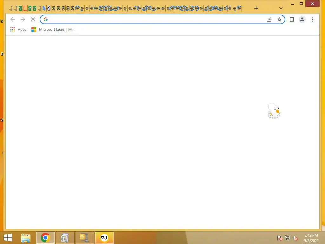Minimize the Chrome window
Screen dimensions: 325x244
point(292,4)
